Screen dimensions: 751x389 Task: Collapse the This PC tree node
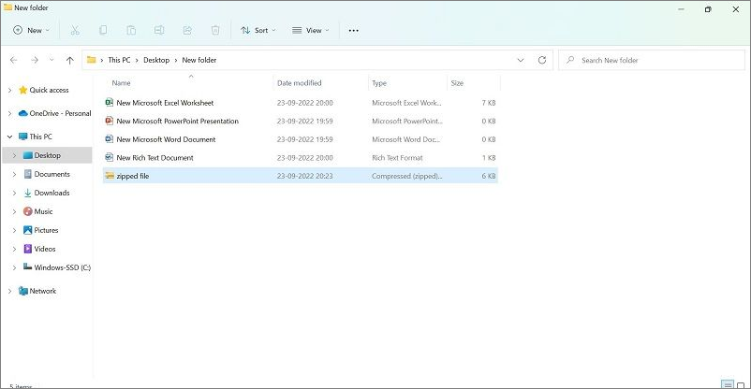[x=9, y=137]
